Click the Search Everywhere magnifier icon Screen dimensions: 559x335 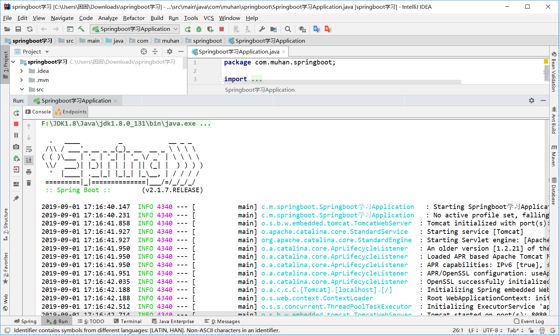[288, 29]
